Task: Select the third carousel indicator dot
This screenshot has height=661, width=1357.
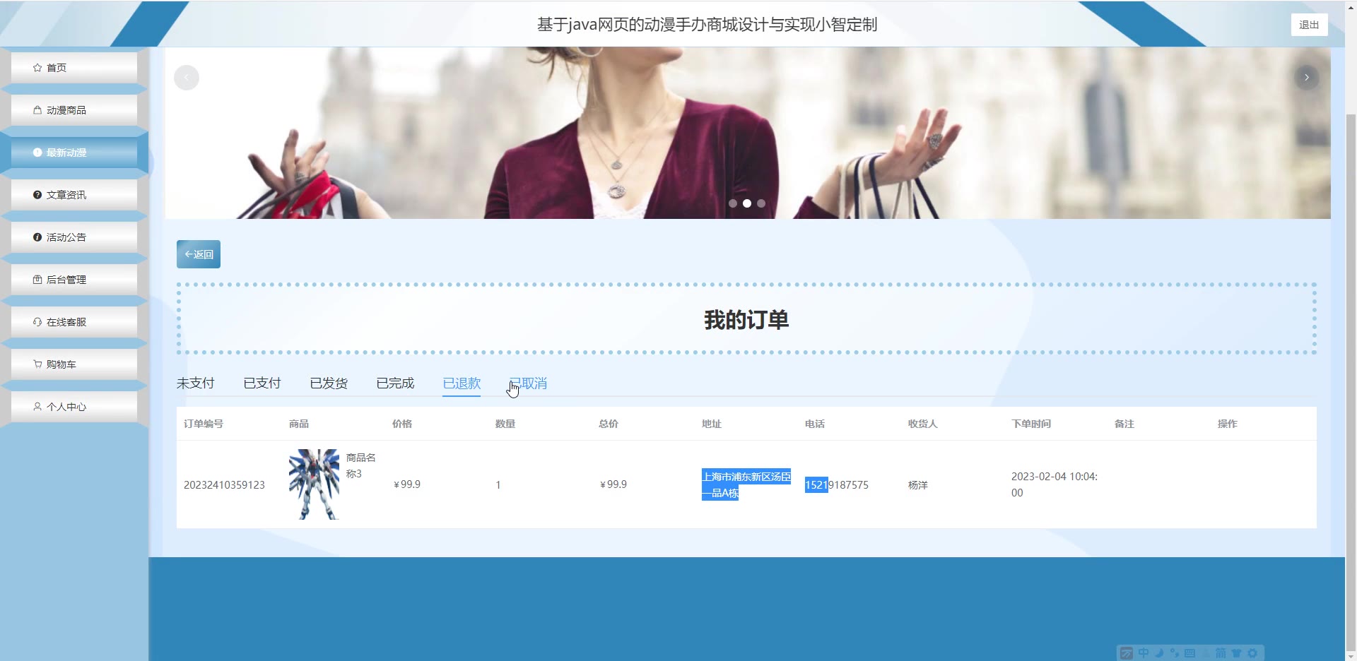Action: click(x=761, y=203)
